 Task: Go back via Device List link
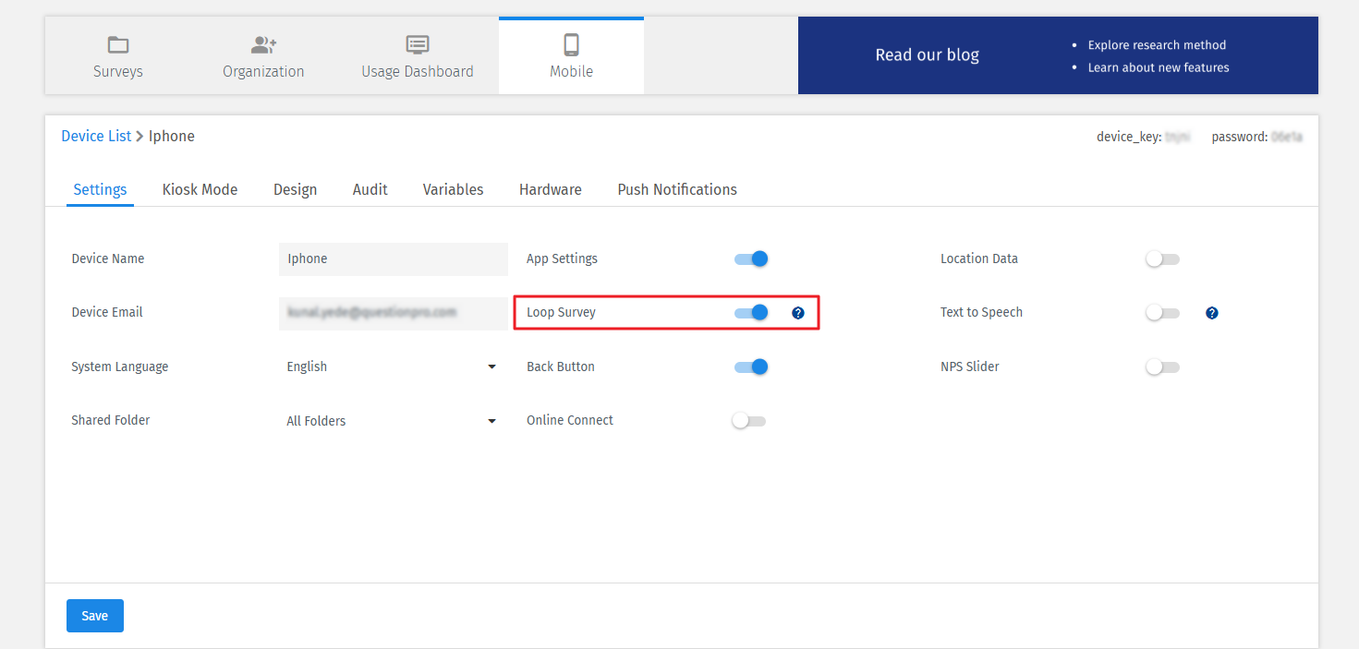pos(96,136)
